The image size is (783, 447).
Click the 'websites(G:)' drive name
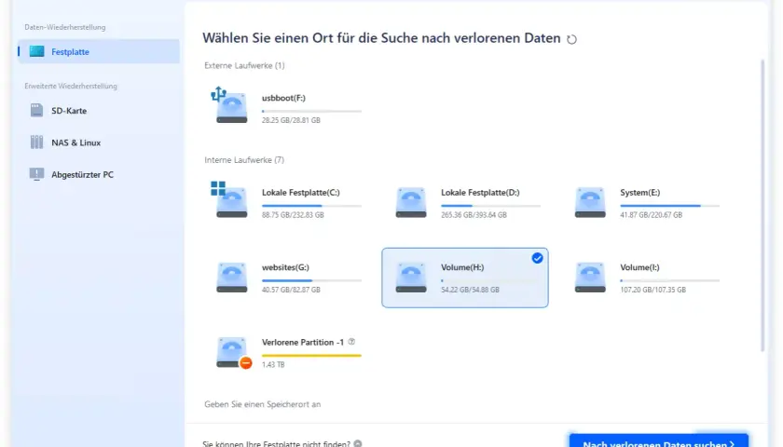285,267
